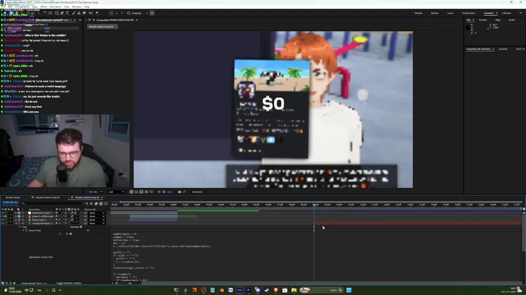Select the Default workspace
The image size is (526, 295).
[x=418, y=13]
